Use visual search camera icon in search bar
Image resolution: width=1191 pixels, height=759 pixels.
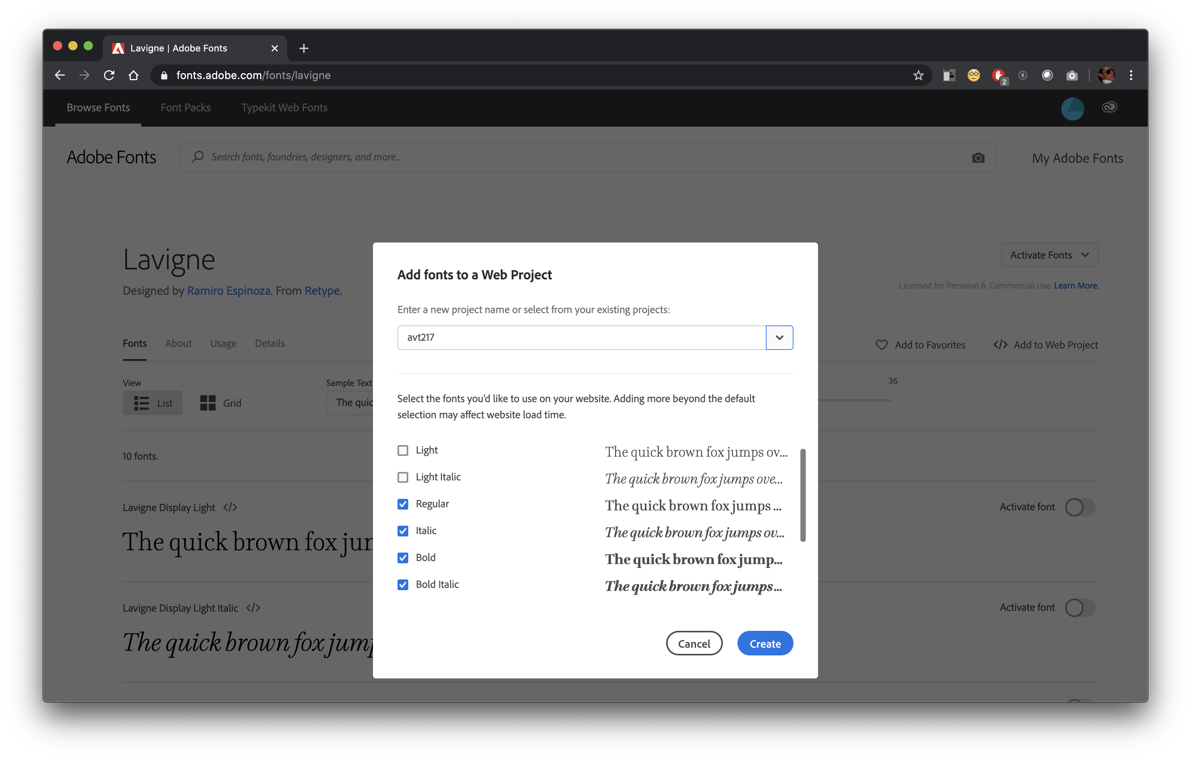pyautogui.click(x=978, y=157)
